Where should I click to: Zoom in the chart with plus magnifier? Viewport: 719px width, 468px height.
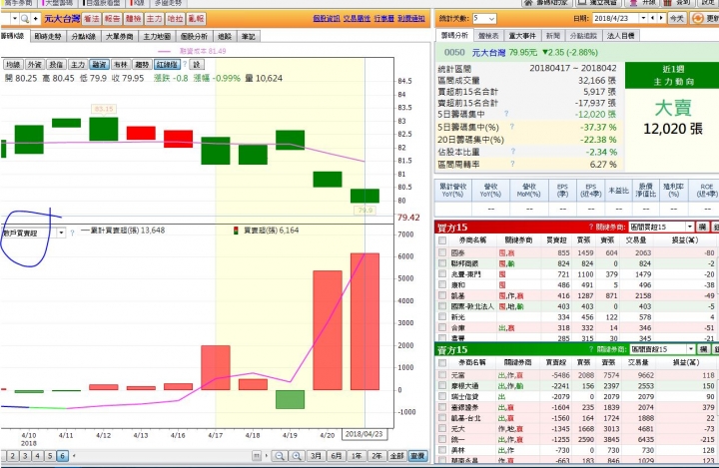pyautogui.click(x=297, y=456)
